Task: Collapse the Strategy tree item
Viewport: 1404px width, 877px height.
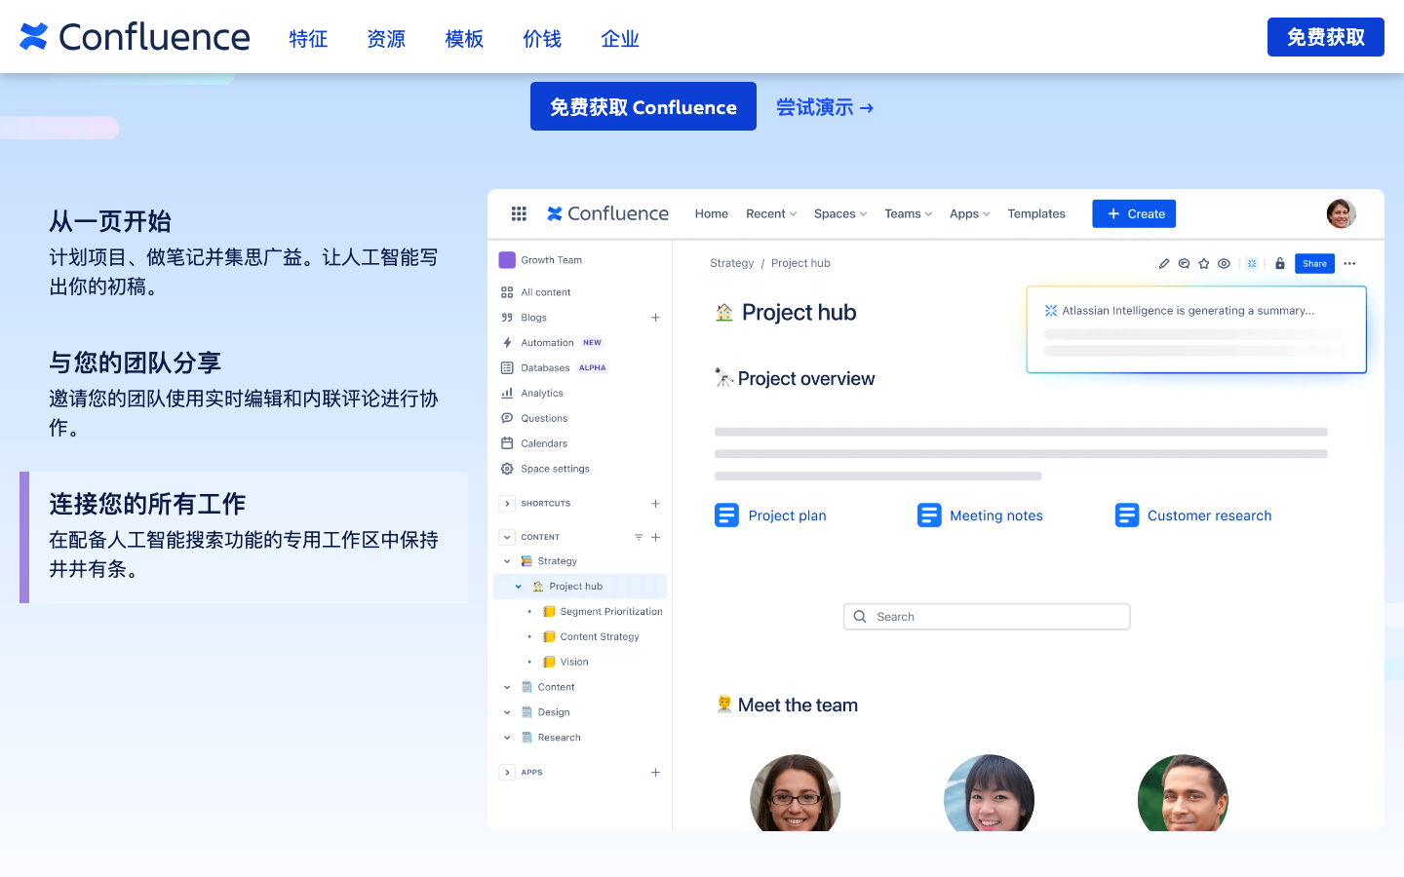Action: point(507,561)
